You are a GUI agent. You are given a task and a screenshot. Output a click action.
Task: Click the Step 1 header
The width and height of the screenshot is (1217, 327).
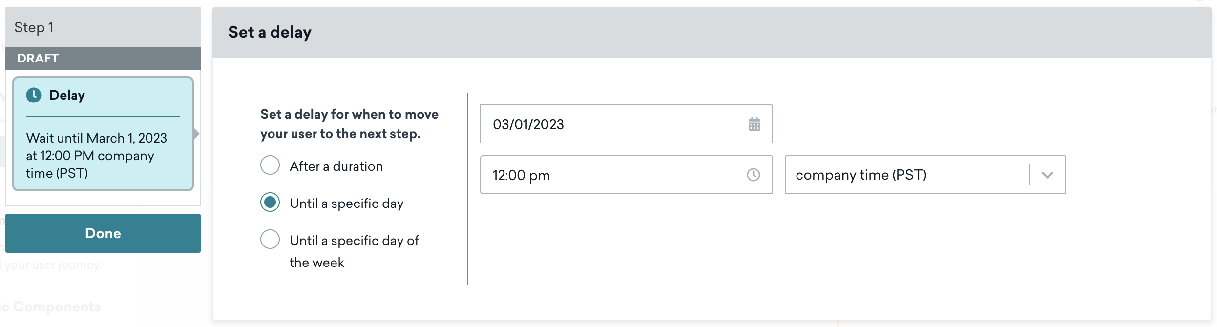(34, 27)
